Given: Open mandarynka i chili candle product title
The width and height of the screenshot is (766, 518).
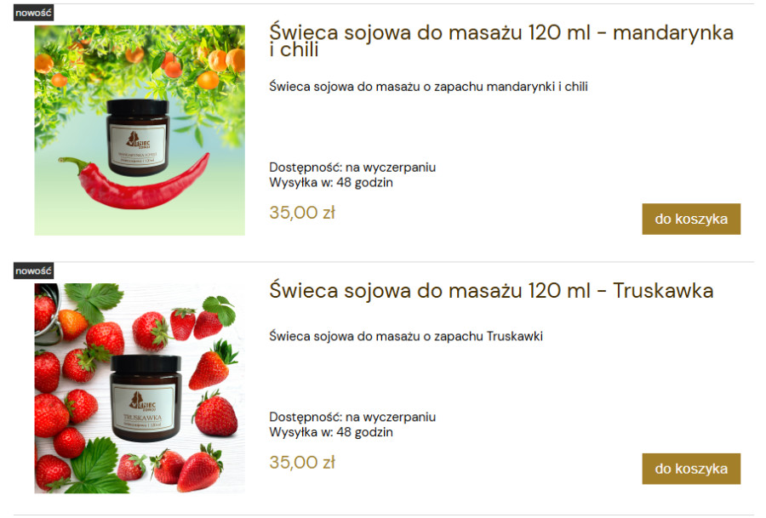Looking at the screenshot, I should click(501, 40).
